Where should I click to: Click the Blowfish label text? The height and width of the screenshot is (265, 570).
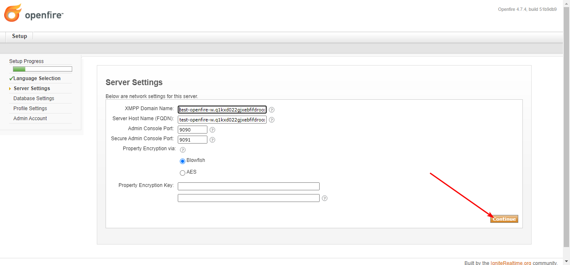click(196, 160)
